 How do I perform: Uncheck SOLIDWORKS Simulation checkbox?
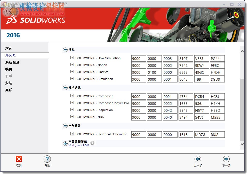click(x=72, y=79)
